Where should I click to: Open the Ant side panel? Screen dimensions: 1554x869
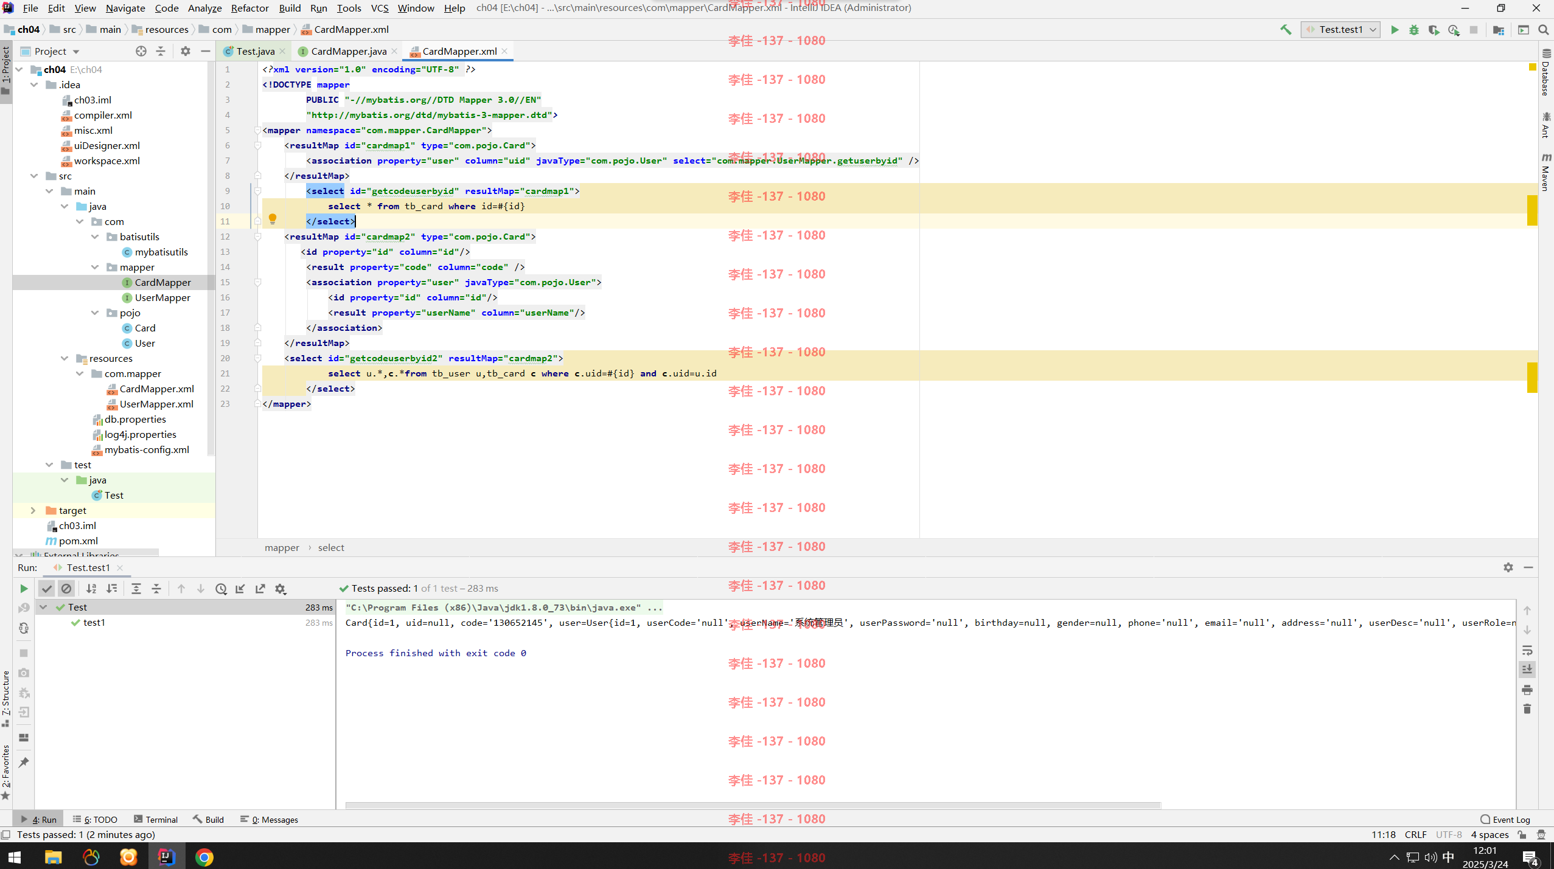pyautogui.click(x=1546, y=125)
